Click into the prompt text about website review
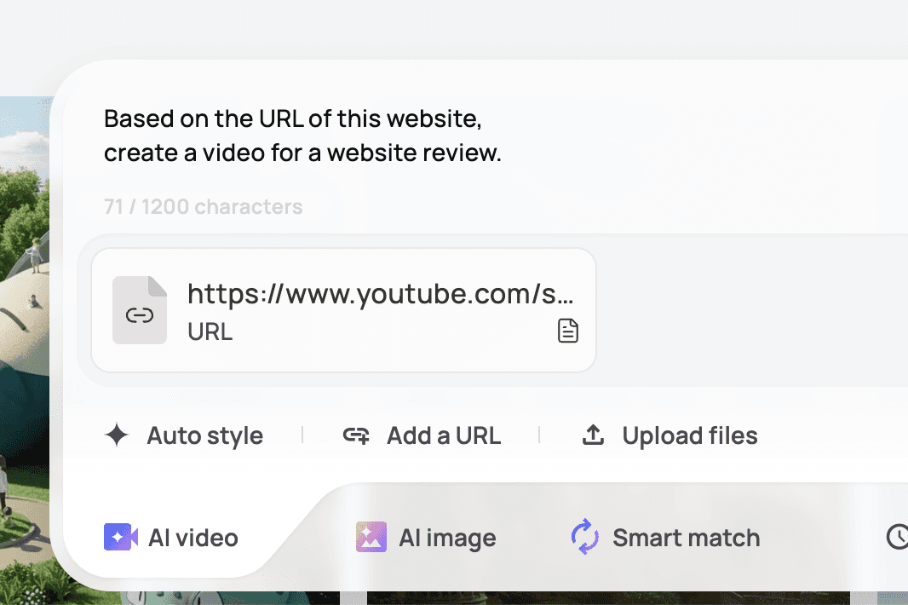The width and height of the screenshot is (908, 605). coord(303,135)
